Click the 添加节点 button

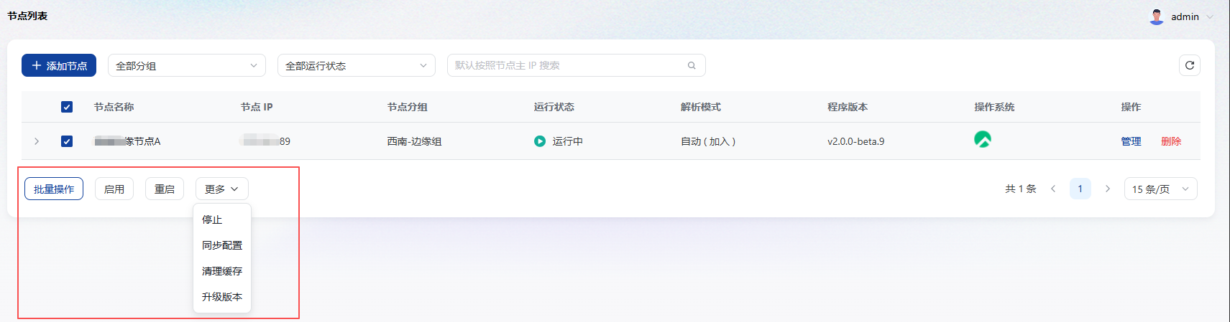(x=59, y=65)
